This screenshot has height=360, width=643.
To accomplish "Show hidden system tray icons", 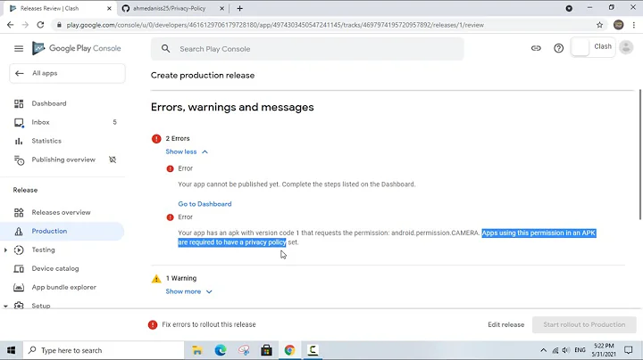I will pyautogui.click(x=543, y=350).
